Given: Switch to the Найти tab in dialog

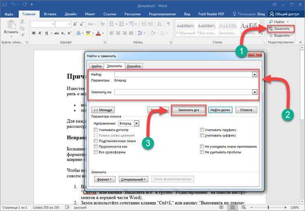Looking at the screenshot, I should 96,66.
